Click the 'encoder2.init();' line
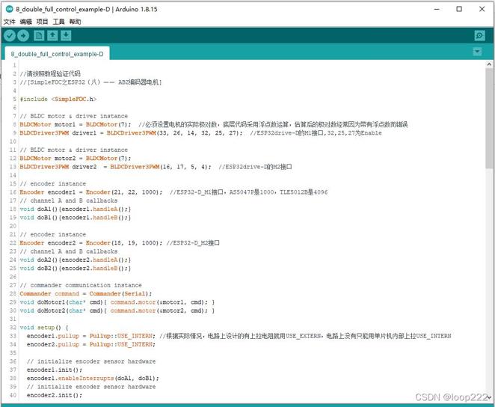Screen dimensions: 495x407 point(55,395)
